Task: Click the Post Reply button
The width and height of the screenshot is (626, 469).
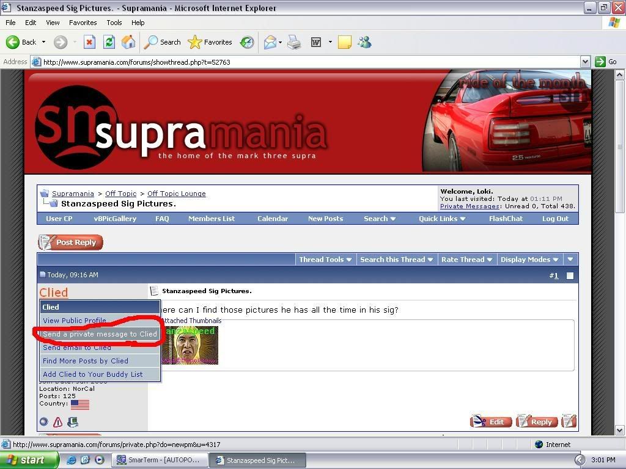Action: (71, 242)
